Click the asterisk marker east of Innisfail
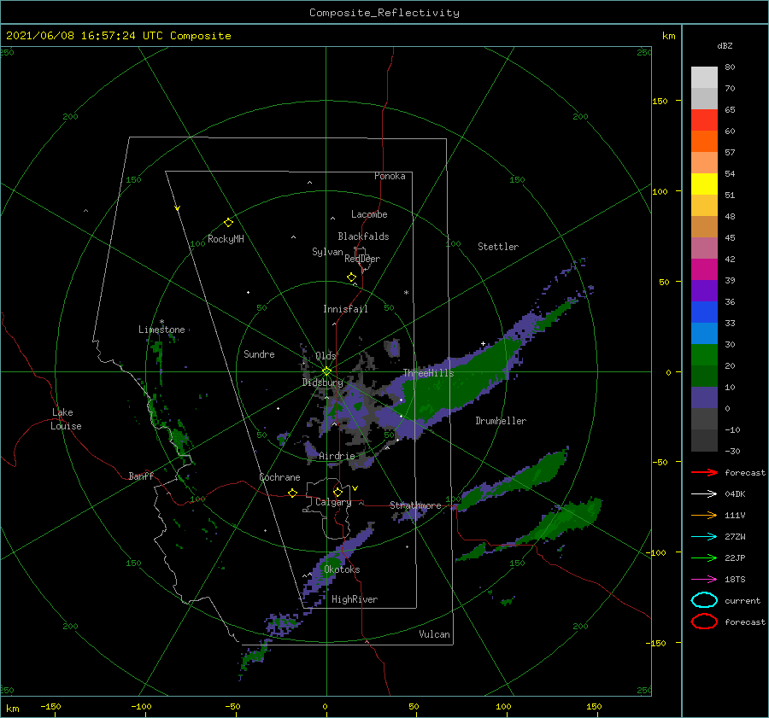Image resolution: width=769 pixels, height=718 pixels. (x=406, y=293)
